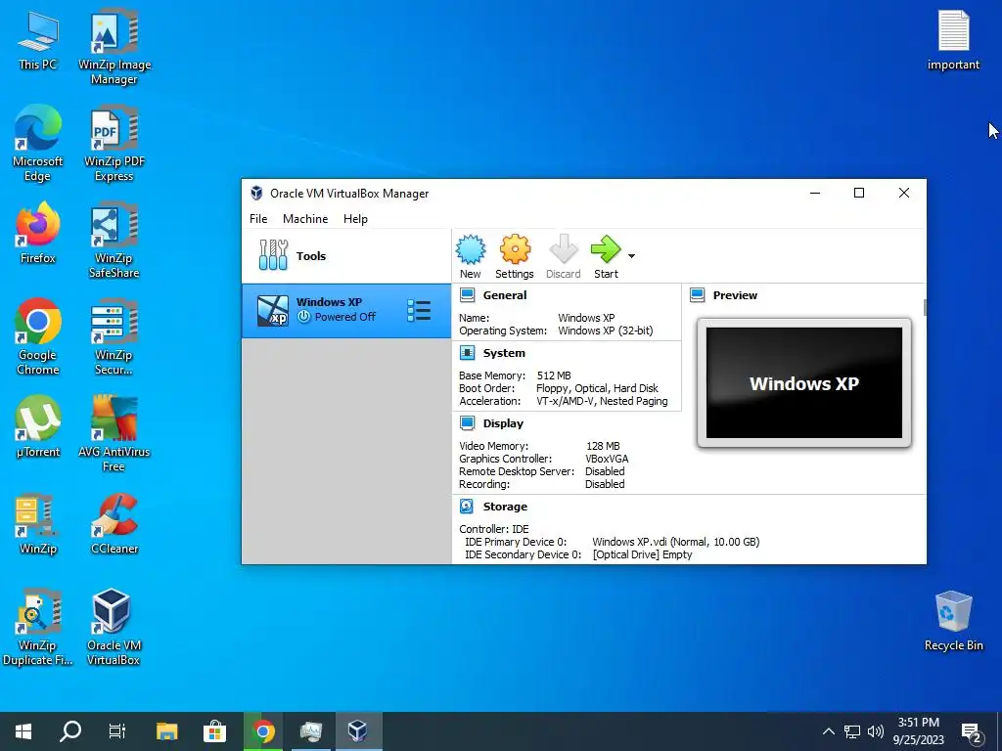Image resolution: width=1002 pixels, height=751 pixels.
Task: Click the Storage section header
Action: (x=505, y=507)
